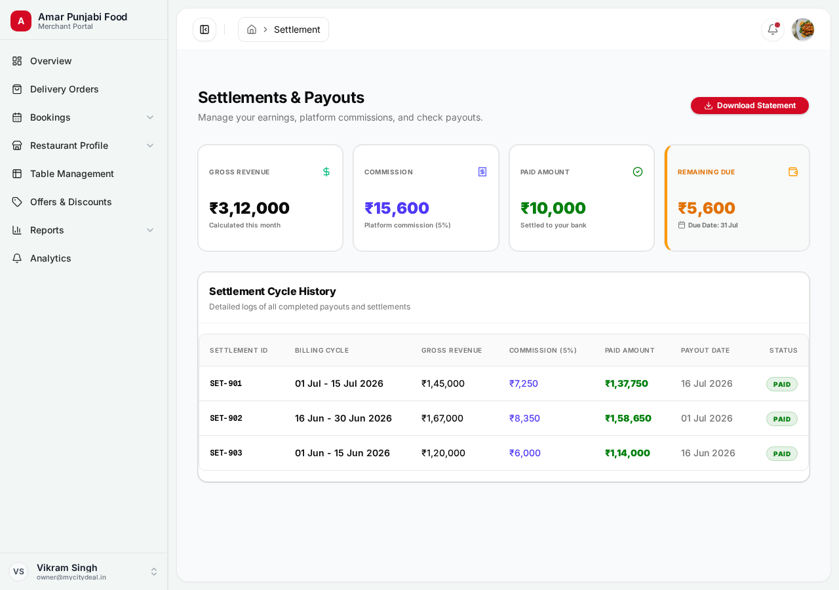The height and width of the screenshot is (590, 839).
Task: Click the receipt icon on Commission card
Action: [x=482, y=172]
